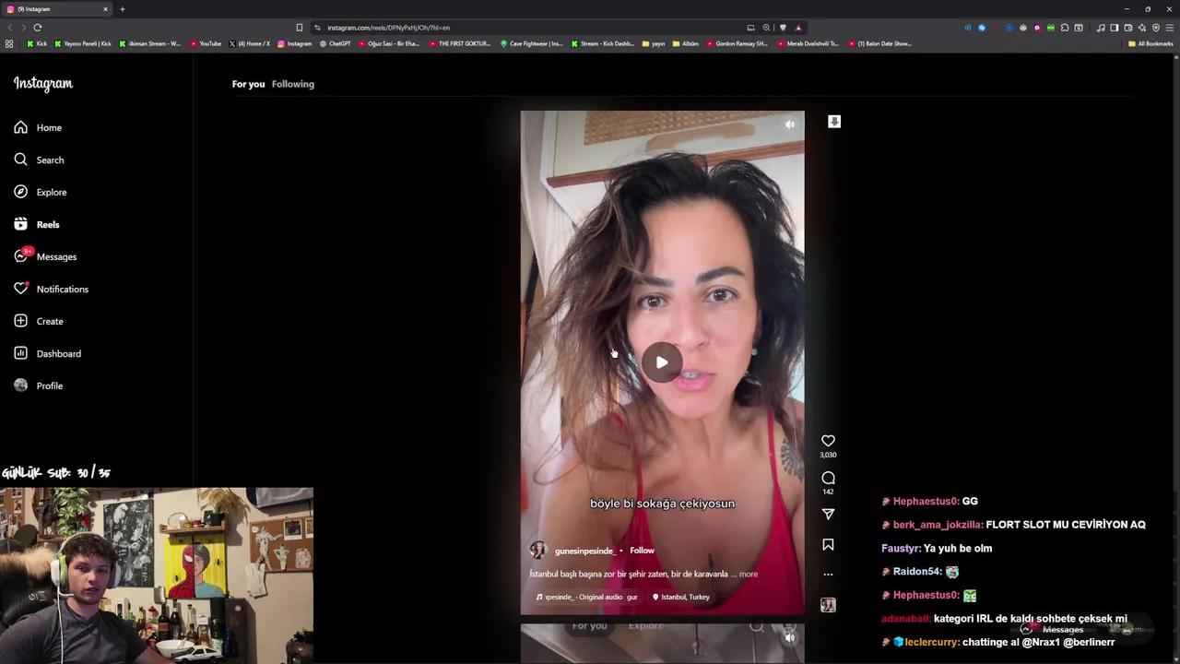This screenshot has width=1180, height=664.
Task: Reload the page in the browser
Action: coord(38,28)
